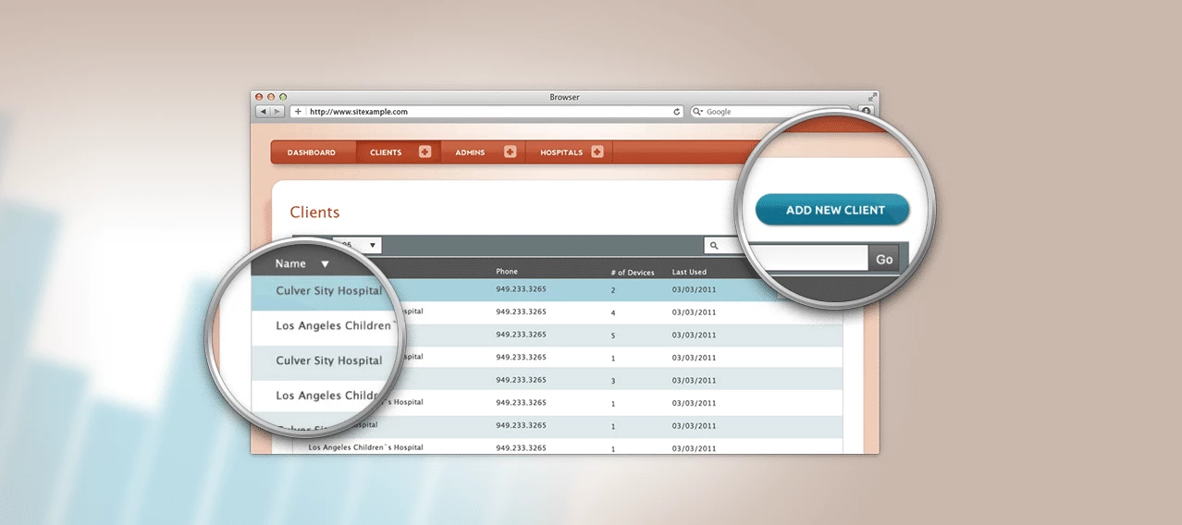Click the device count cell showing 5
The width and height of the screenshot is (1182, 525).
point(613,335)
